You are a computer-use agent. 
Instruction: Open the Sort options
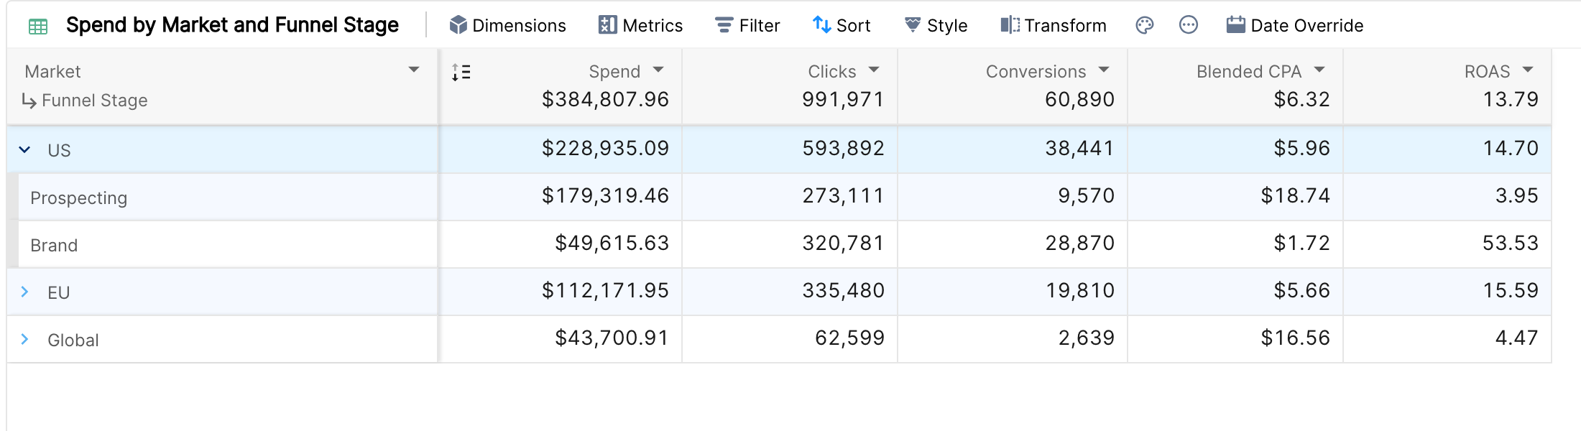coord(842,25)
